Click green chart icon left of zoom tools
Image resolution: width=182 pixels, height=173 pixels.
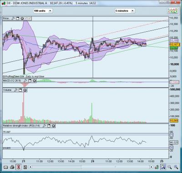(157, 167)
